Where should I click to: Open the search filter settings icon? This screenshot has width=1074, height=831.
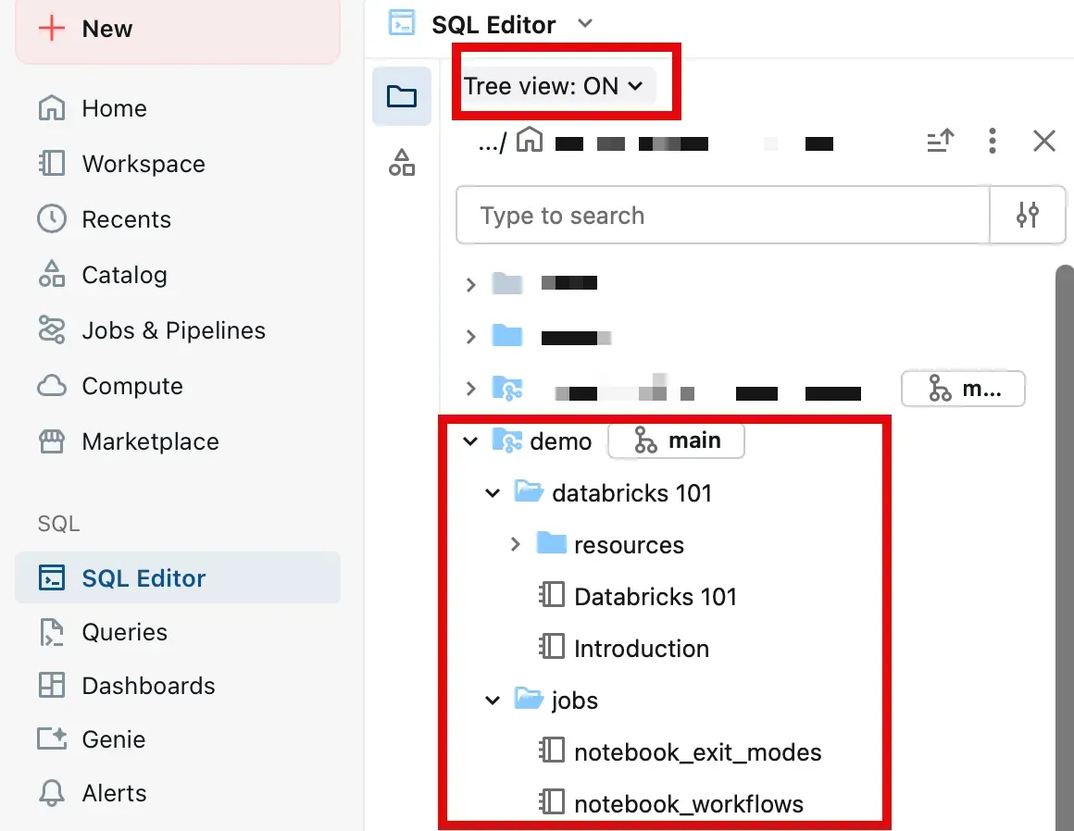[x=1028, y=215]
